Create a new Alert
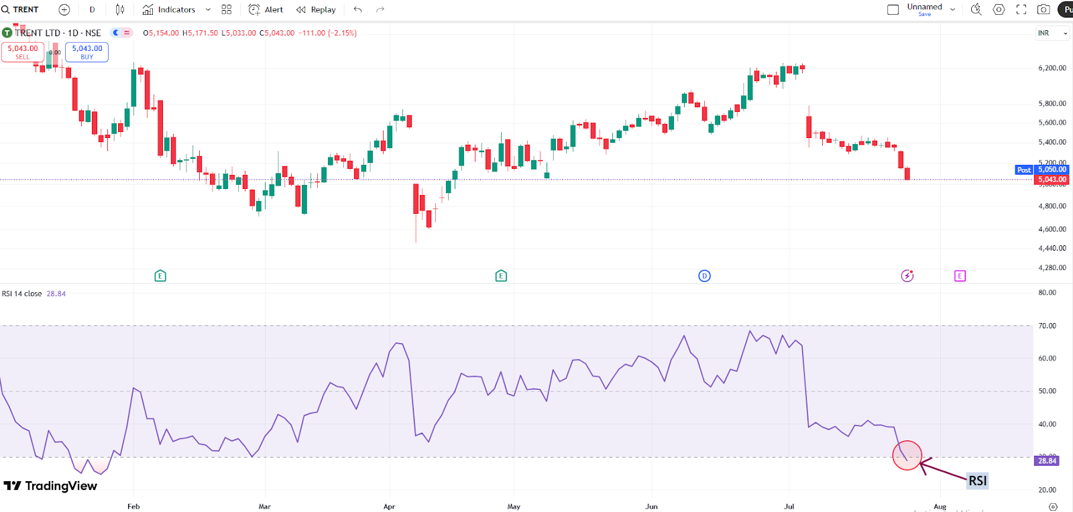Image resolution: width=1073 pixels, height=512 pixels. point(266,9)
